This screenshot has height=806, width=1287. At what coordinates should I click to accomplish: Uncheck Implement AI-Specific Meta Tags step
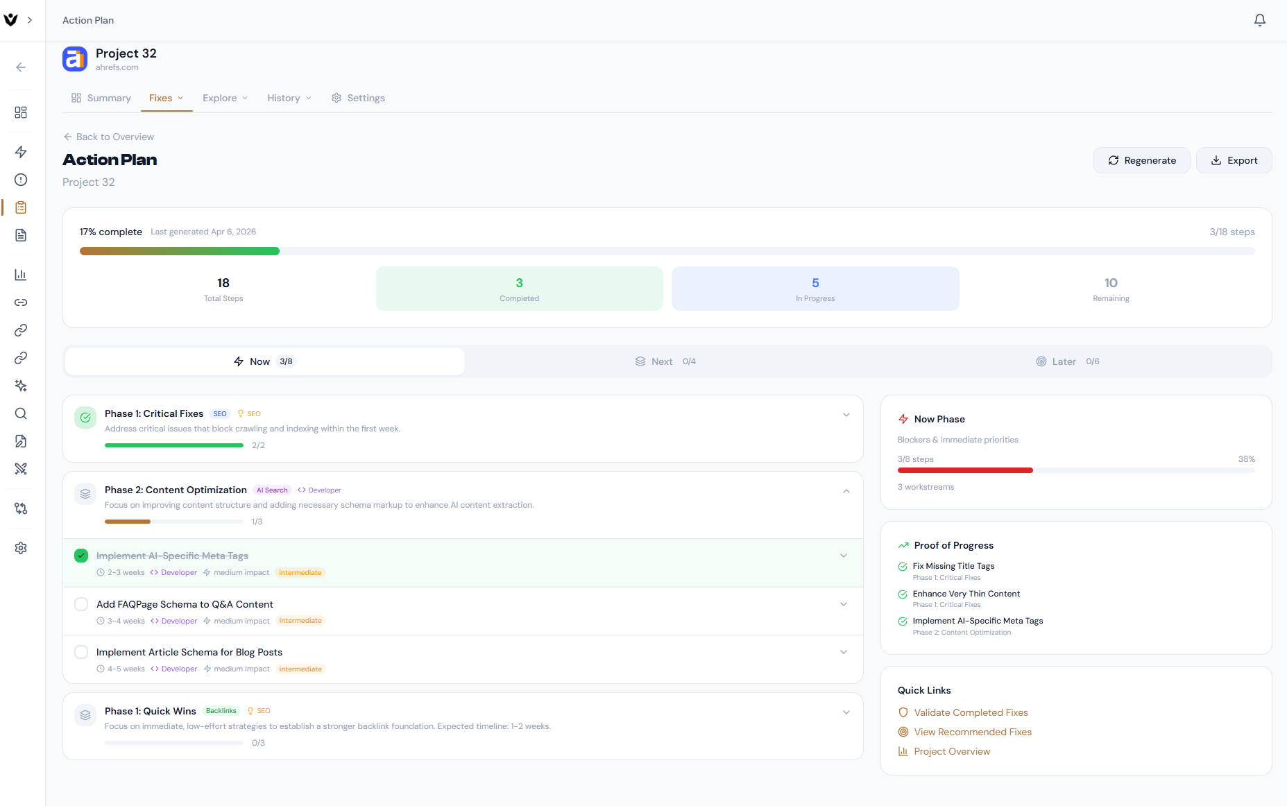pos(81,556)
